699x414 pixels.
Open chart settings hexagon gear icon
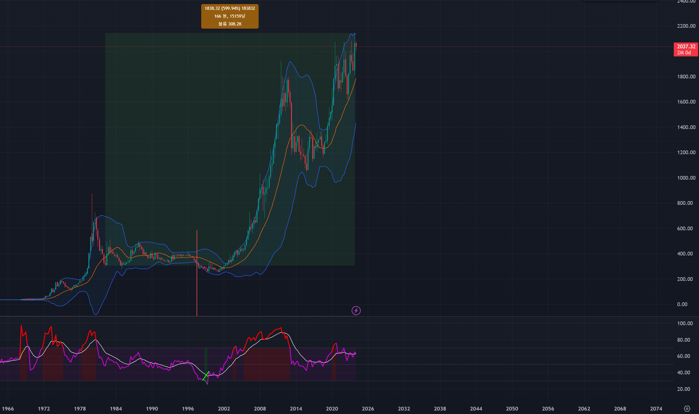coord(687,409)
